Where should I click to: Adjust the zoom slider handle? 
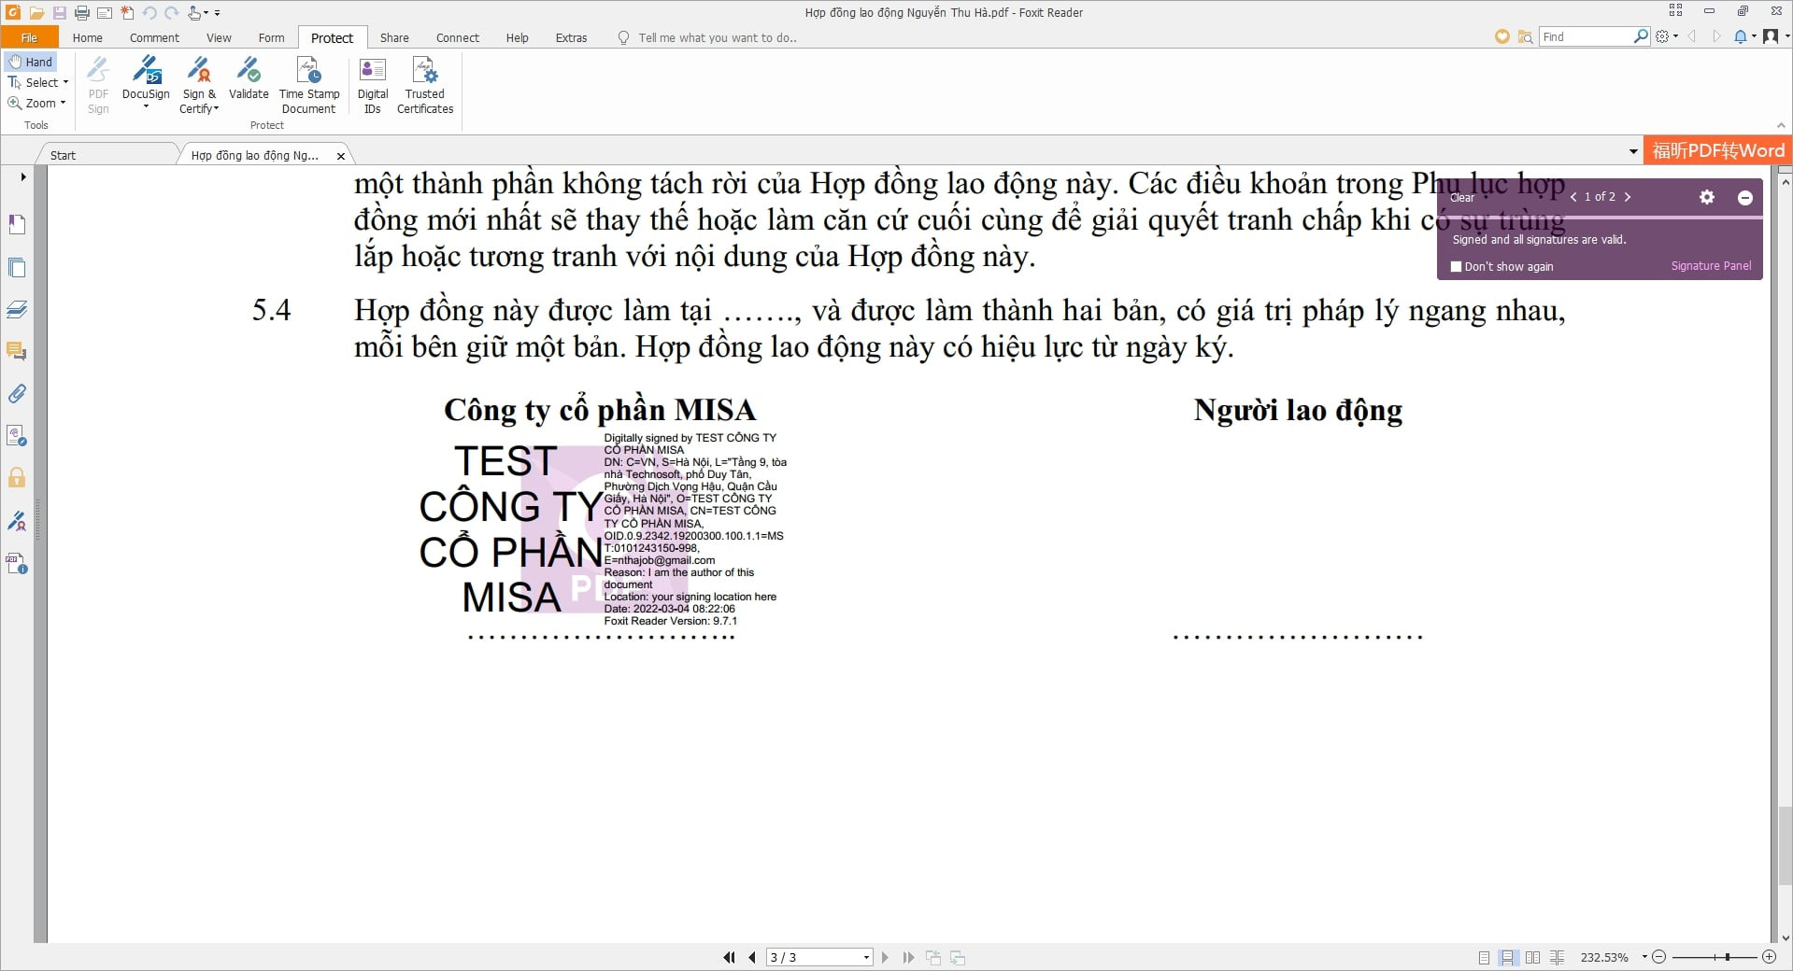(x=1728, y=957)
